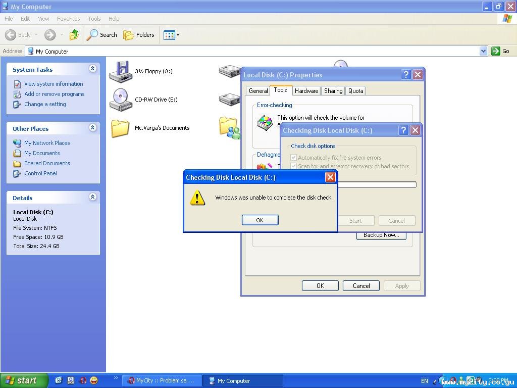
Task: Open the Edit menu
Action: pos(25,19)
